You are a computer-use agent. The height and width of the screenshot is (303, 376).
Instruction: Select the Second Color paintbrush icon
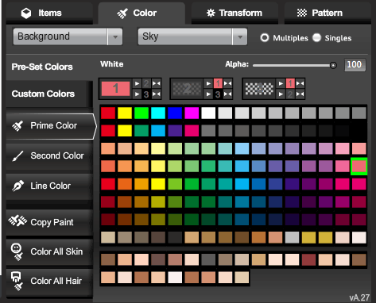pos(17,155)
